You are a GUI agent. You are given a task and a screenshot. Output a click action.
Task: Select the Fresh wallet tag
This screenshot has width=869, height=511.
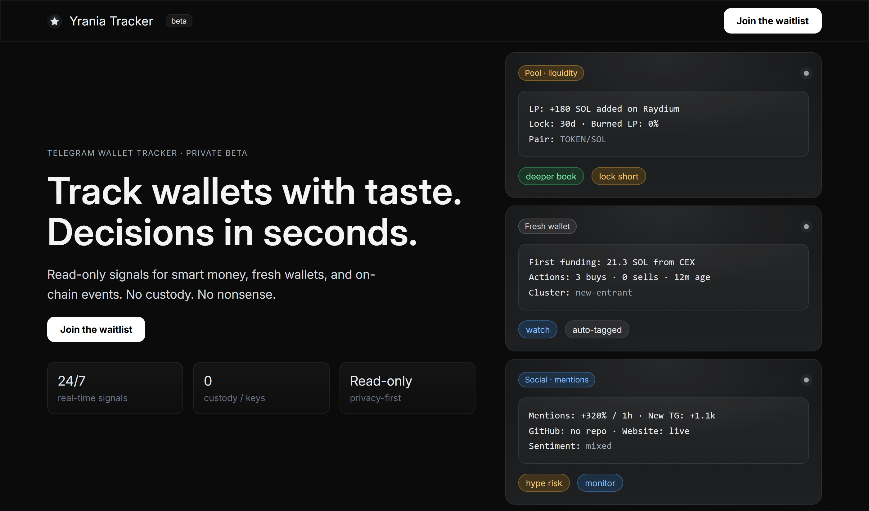(x=547, y=226)
